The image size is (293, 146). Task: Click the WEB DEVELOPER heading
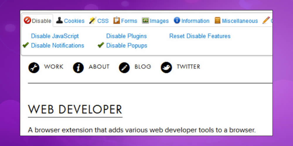coord(75,109)
